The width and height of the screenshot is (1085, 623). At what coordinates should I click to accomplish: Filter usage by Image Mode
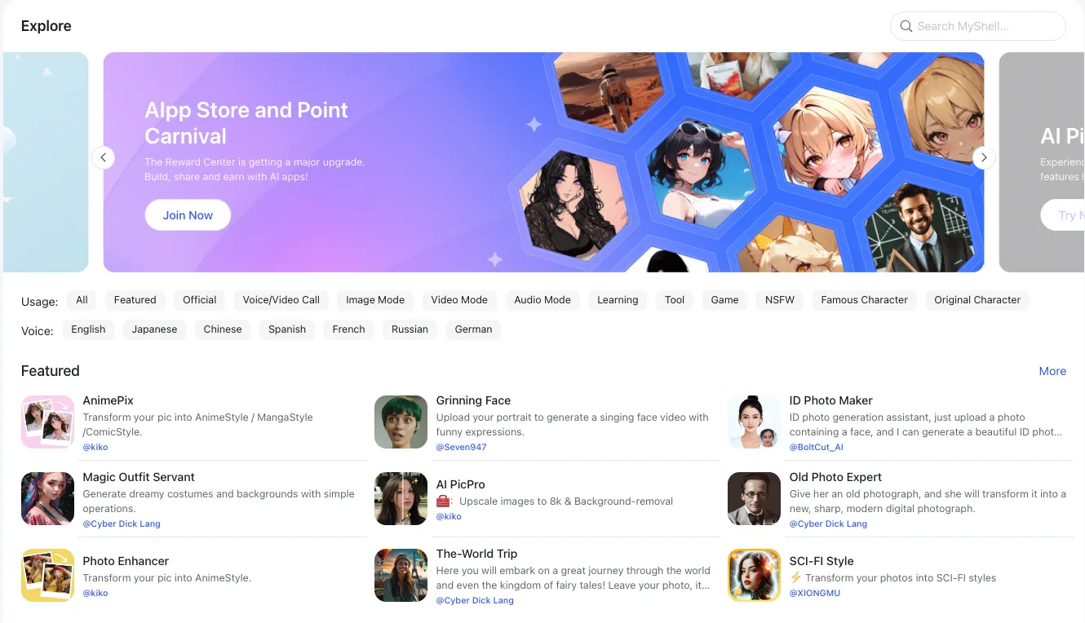(x=375, y=300)
